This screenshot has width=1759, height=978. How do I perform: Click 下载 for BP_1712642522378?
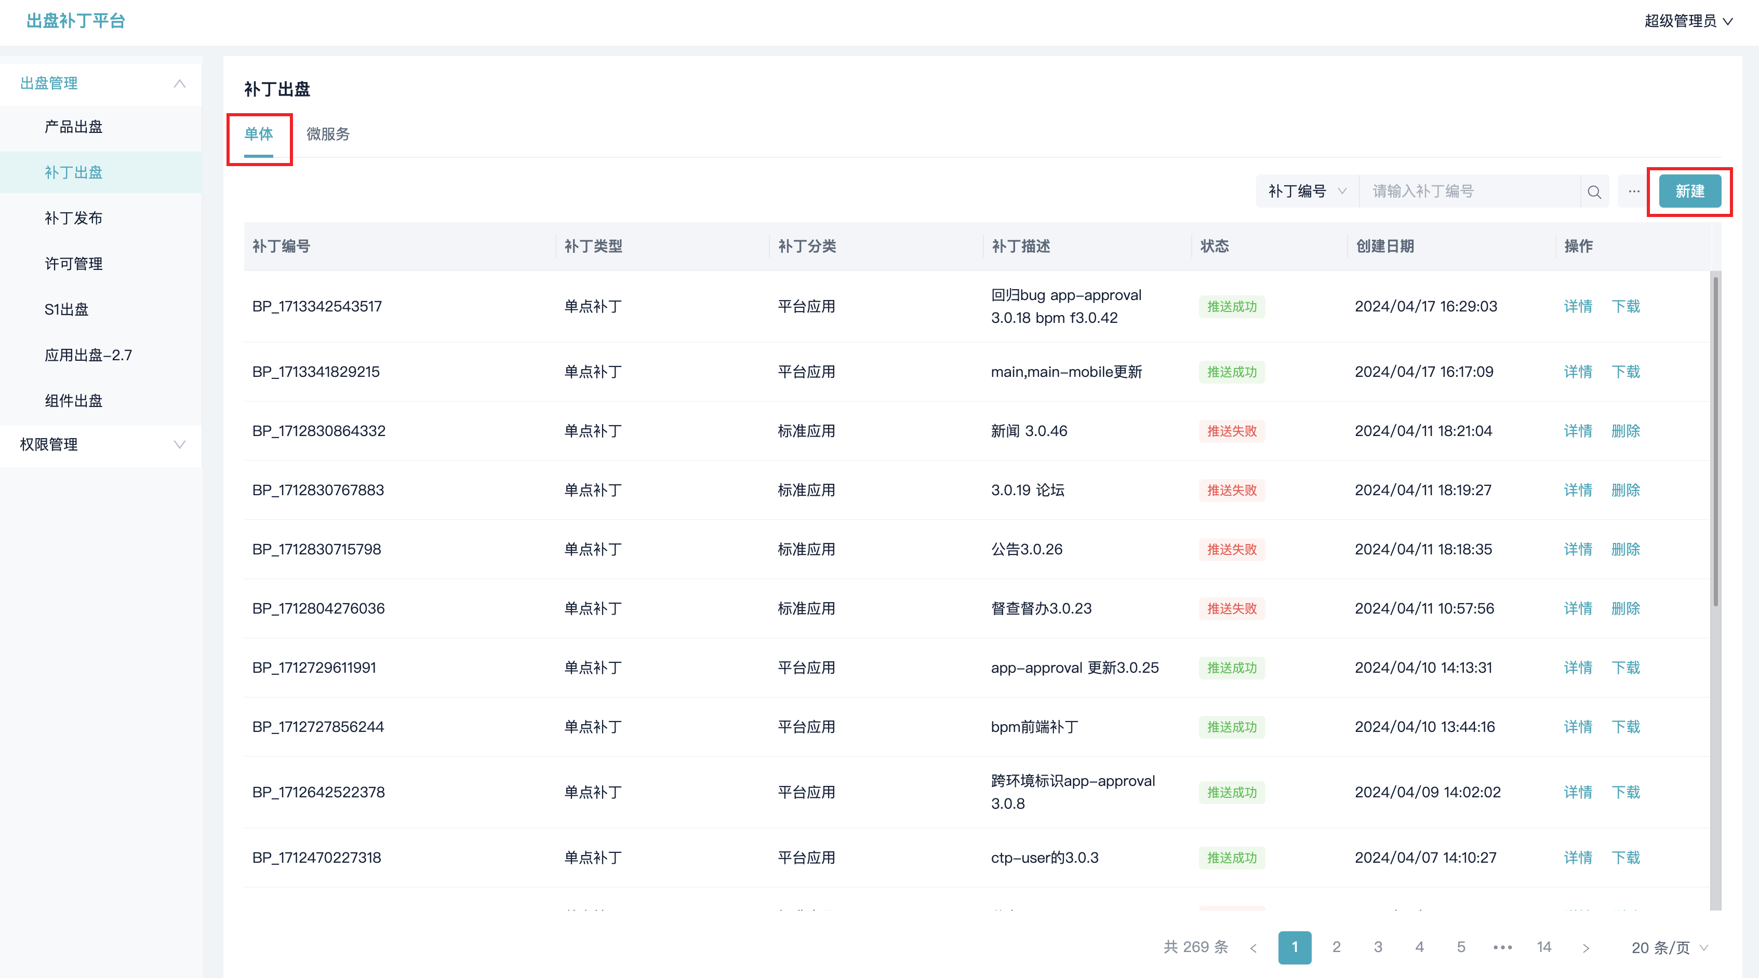pyautogui.click(x=1626, y=792)
